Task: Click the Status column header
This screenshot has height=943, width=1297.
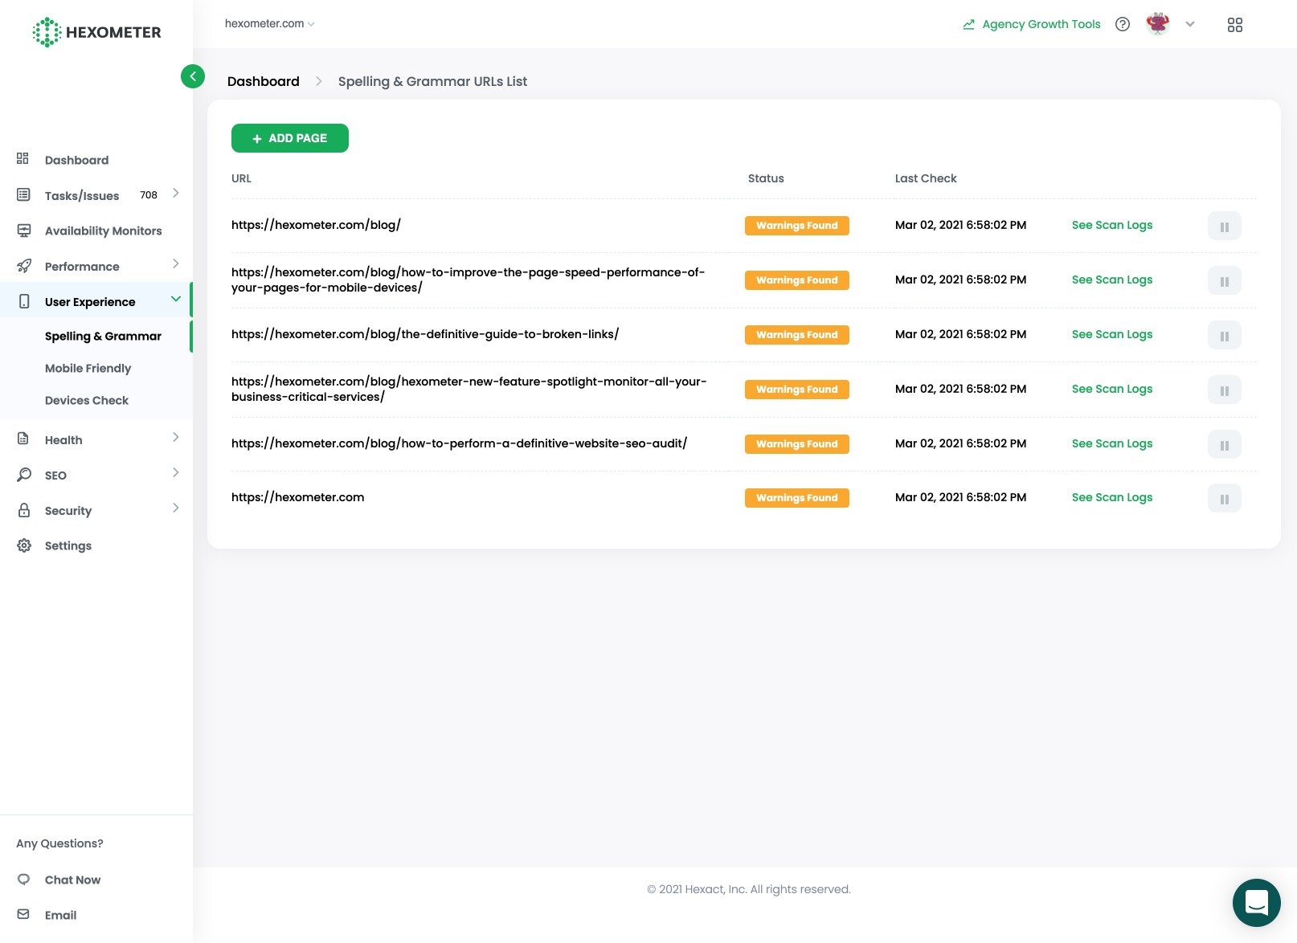Action: [x=766, y=178]
